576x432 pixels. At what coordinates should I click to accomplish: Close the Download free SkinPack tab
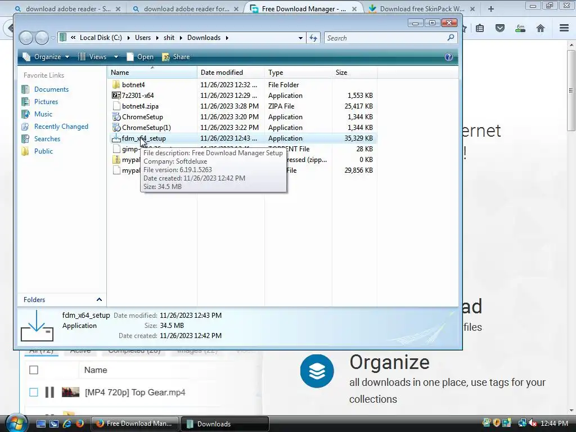pos(472,9)
